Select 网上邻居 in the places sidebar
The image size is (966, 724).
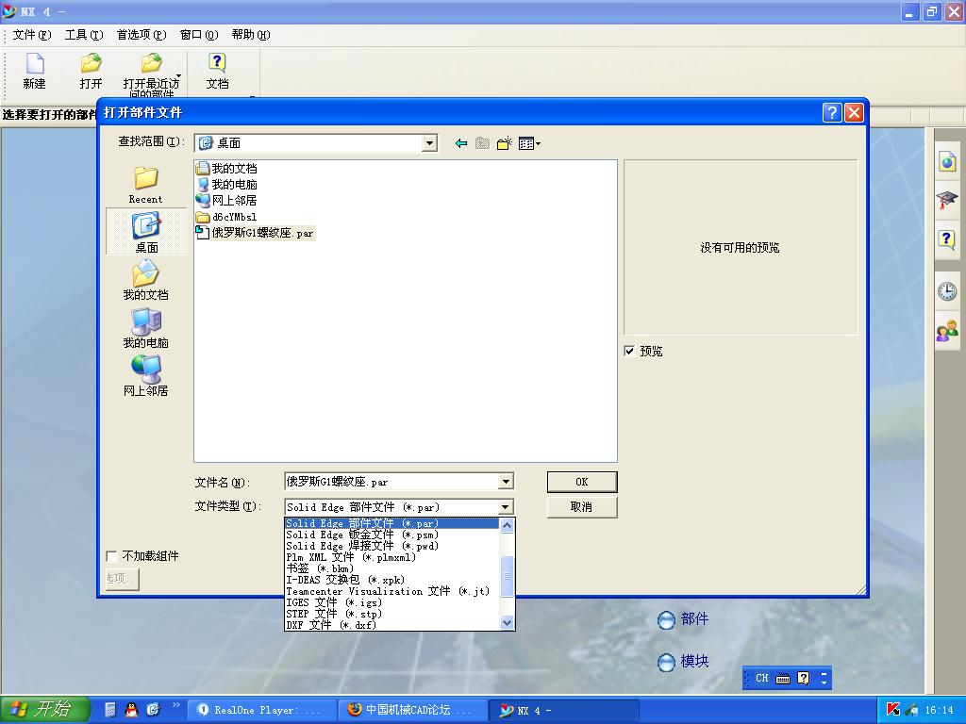coord(146,375)
